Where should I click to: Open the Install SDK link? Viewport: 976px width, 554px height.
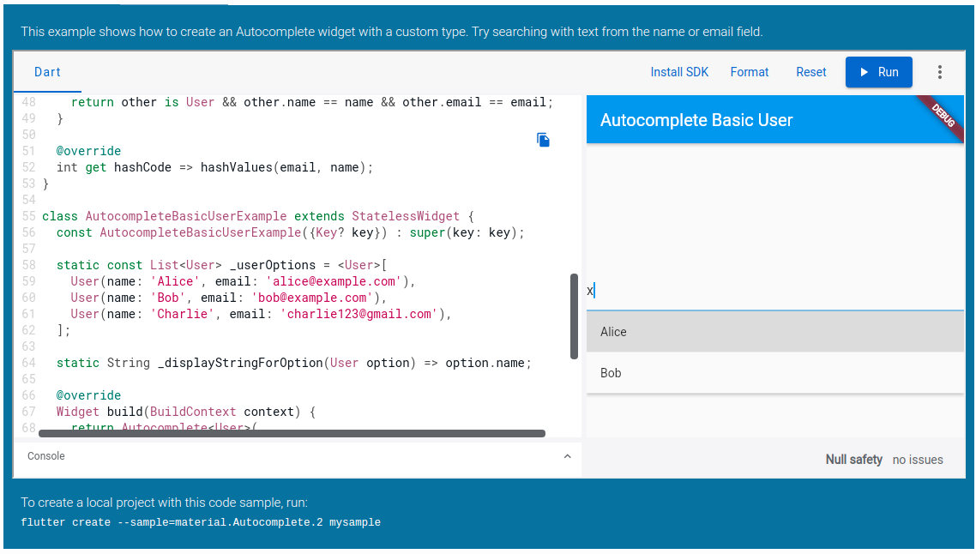[x=679, y=72]
